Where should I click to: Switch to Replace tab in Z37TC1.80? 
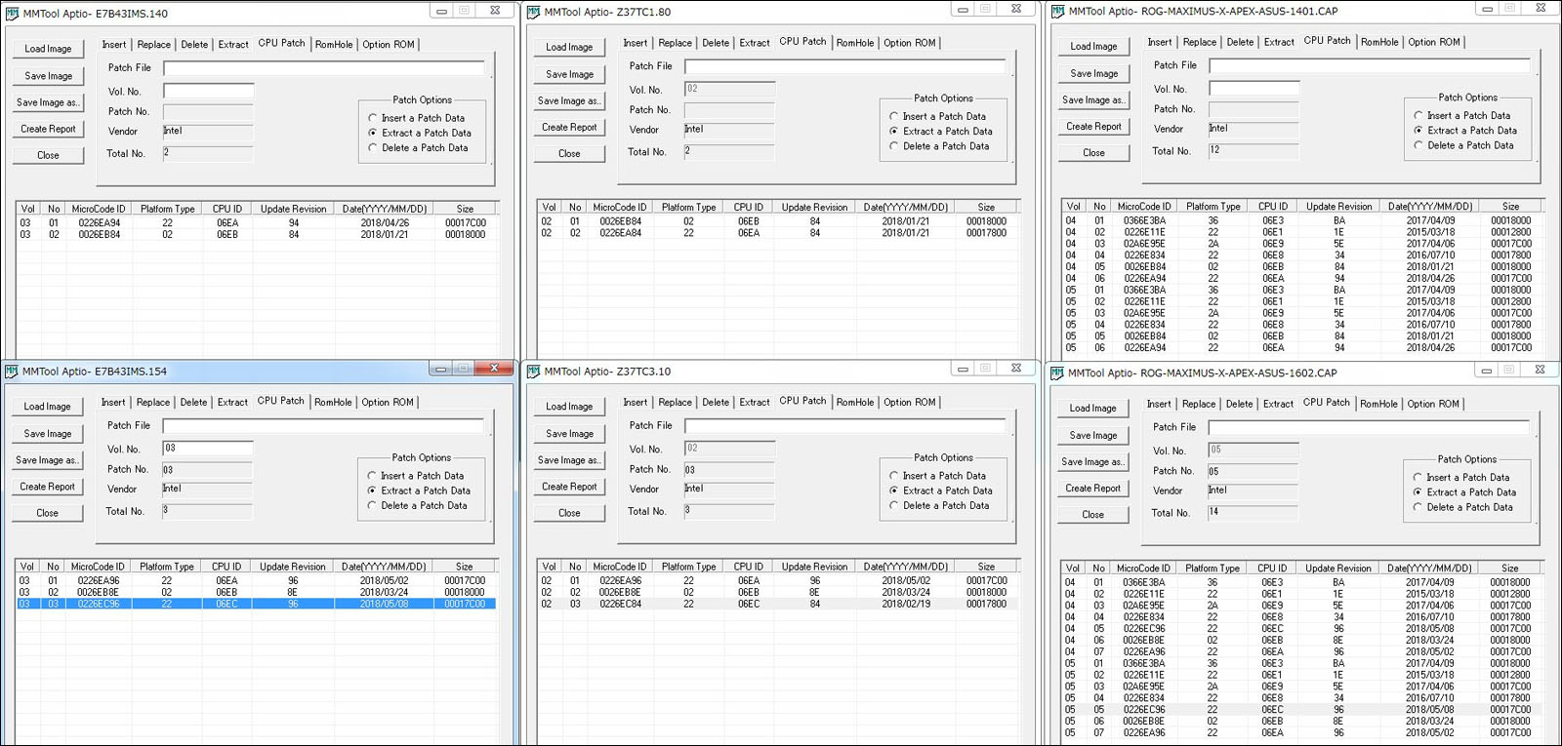[675, 43]
